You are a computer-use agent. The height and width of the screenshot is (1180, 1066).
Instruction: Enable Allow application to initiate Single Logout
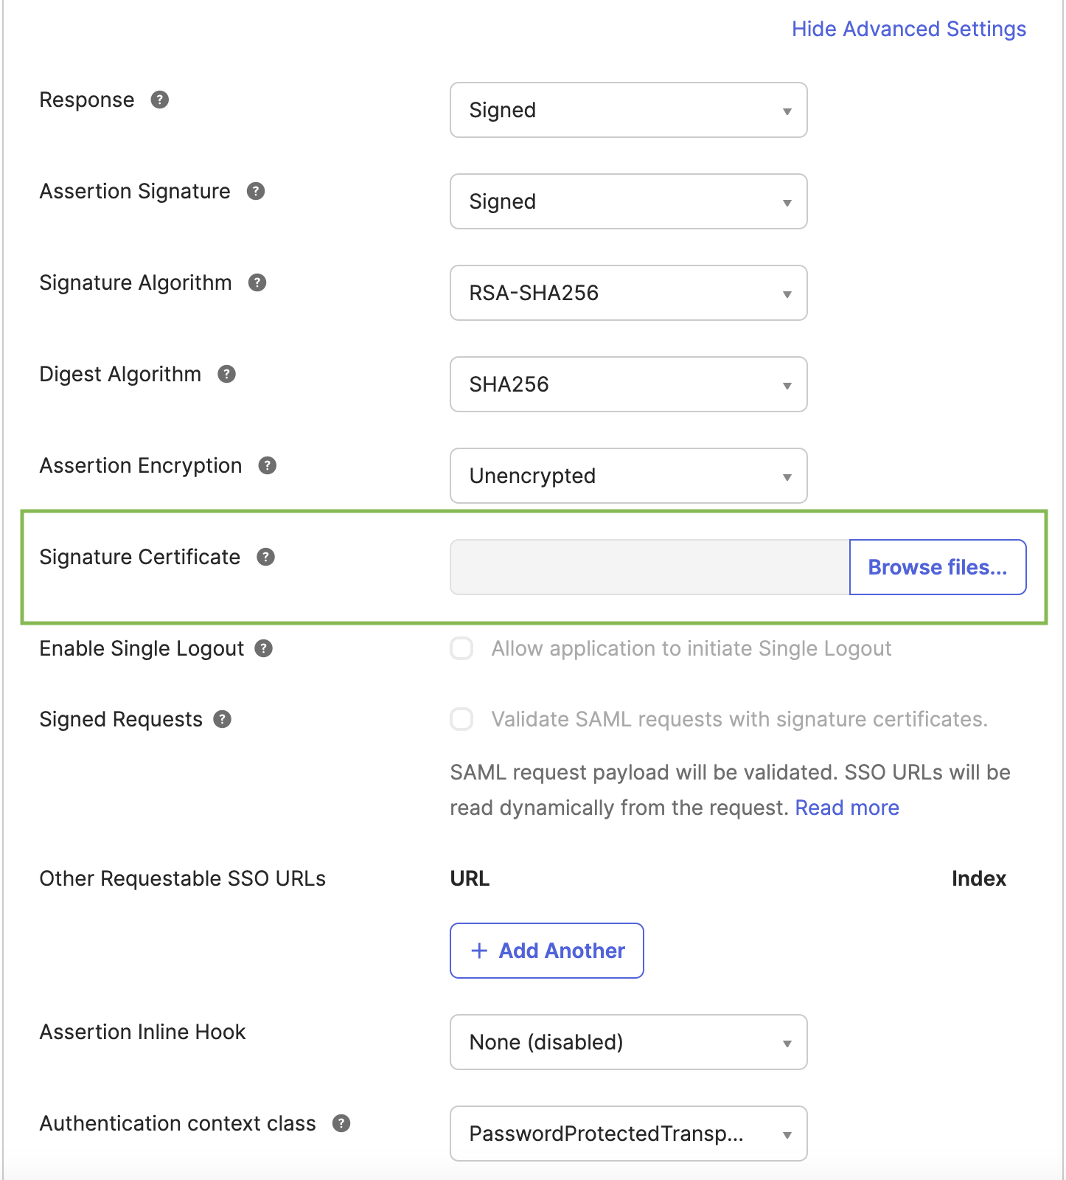(461, 648)
